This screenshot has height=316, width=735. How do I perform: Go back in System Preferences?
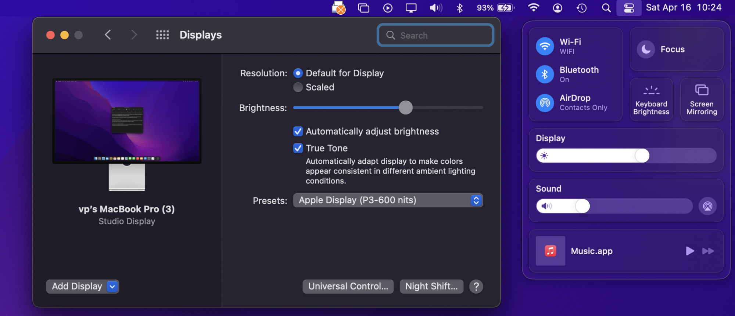[108, 35]
